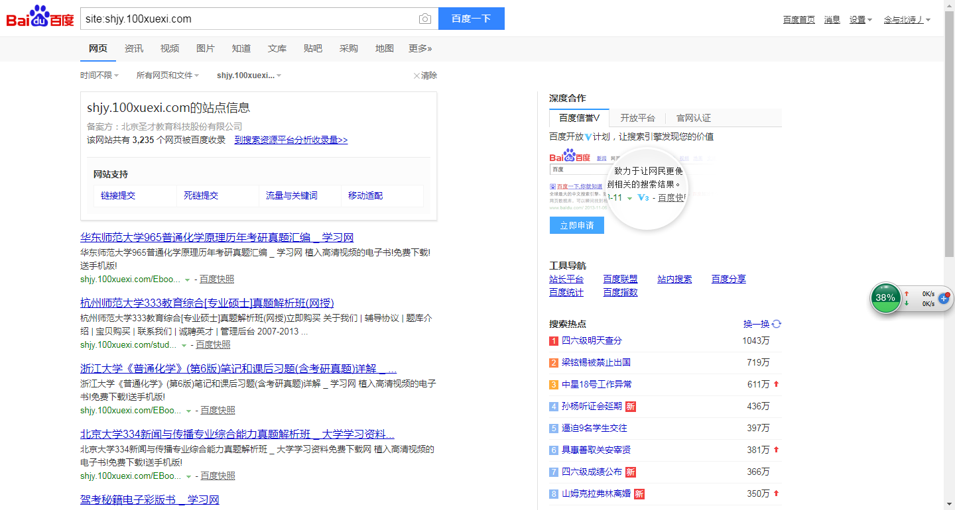The image size is (955, 510).
Task: Switch to the 采购 tab
Action: click(x=349, y=48)
